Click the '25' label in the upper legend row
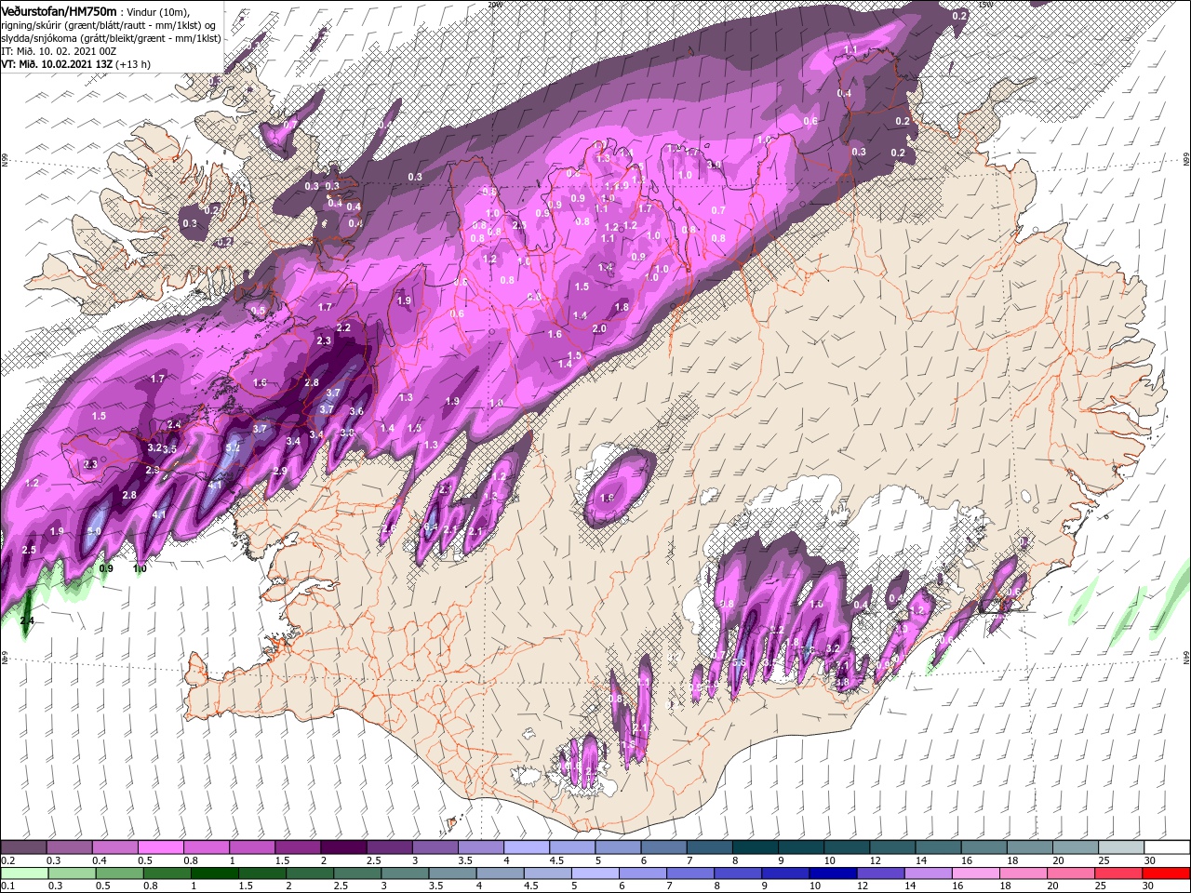The width and height of the screenshot is (1191, 893). point(1104,860)
